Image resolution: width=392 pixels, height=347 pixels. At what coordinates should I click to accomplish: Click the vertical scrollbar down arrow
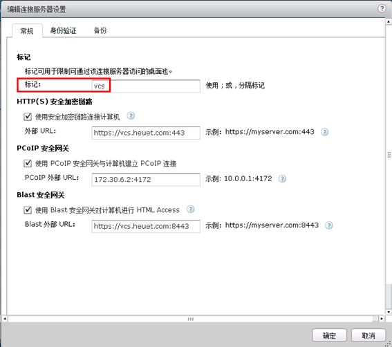pyautogui.click(x=389, y=312)
